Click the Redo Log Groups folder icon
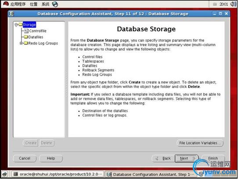This screenshot has height=179, width=238. [26, 43]
